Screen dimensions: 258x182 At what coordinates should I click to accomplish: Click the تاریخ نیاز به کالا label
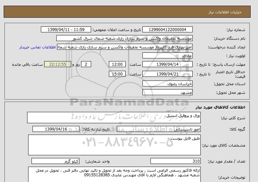tap(96, 129)
